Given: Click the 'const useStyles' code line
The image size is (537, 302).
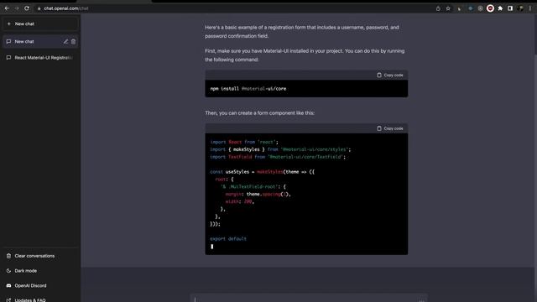Looking at the screenshot, I should 263,172.
